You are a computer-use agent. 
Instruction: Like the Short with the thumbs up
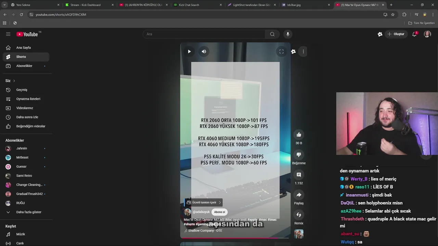pos(299,135)
